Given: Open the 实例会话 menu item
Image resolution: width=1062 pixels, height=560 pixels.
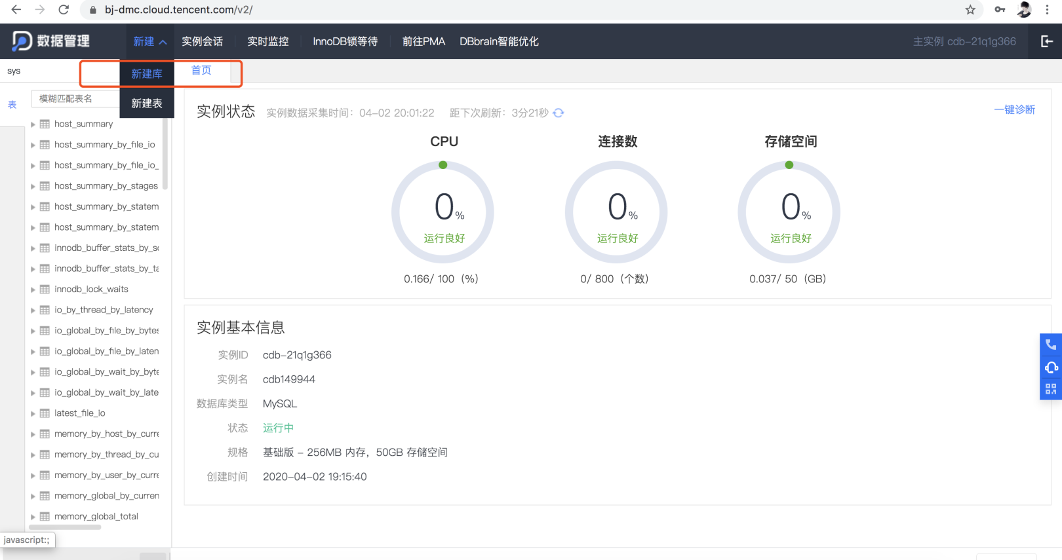Looking at the screenshot, I should [x=203, y=41].
